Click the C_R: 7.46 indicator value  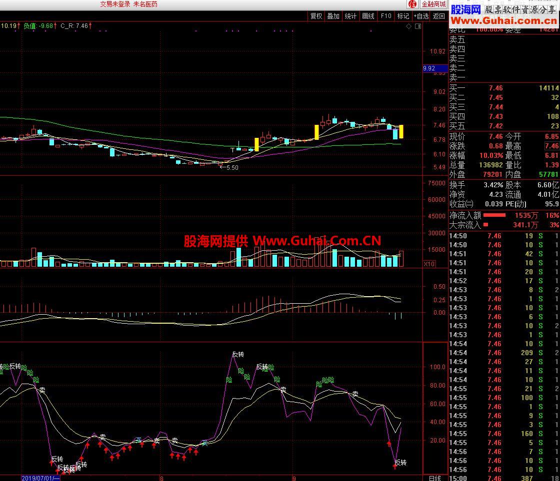tap(75, 25)
